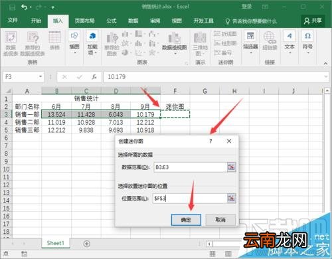Open the Undo history dropdown arrow
332x259 pixels.
coord(31,7)
